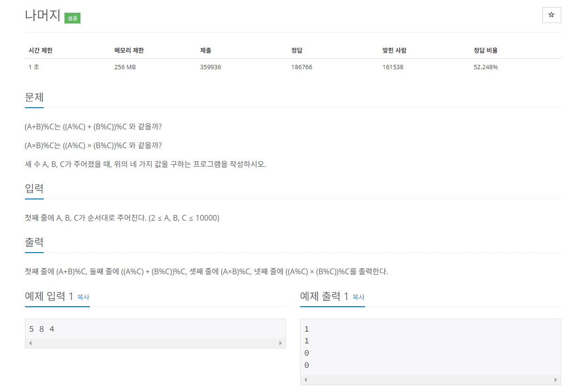Click the 맞힌 사람 column header
The image size is (573, 389).
(x=395, y=50)
